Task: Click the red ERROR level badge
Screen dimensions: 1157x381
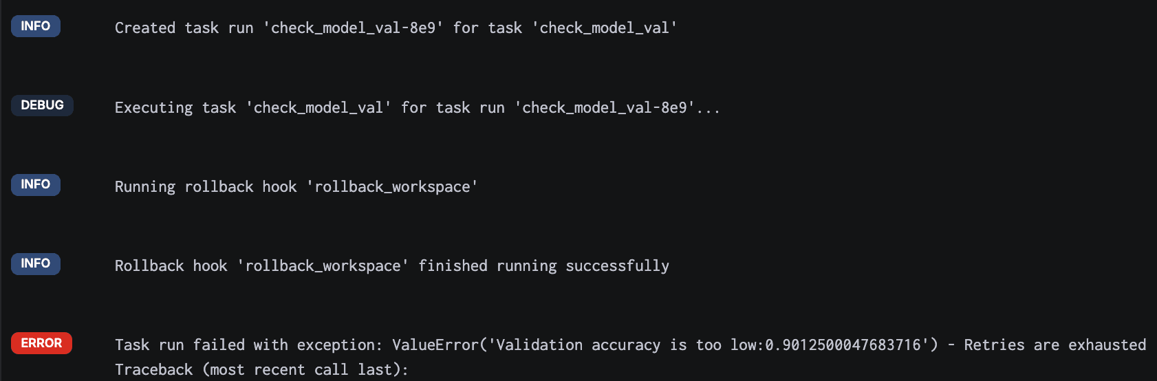Action: pyautogui.click(x=41, y=343)
